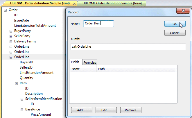192x118 pixels.
Task: Click the Remove button
Action: (131, 110)
